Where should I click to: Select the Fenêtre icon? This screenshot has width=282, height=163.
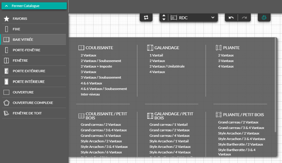coord(6,60)
